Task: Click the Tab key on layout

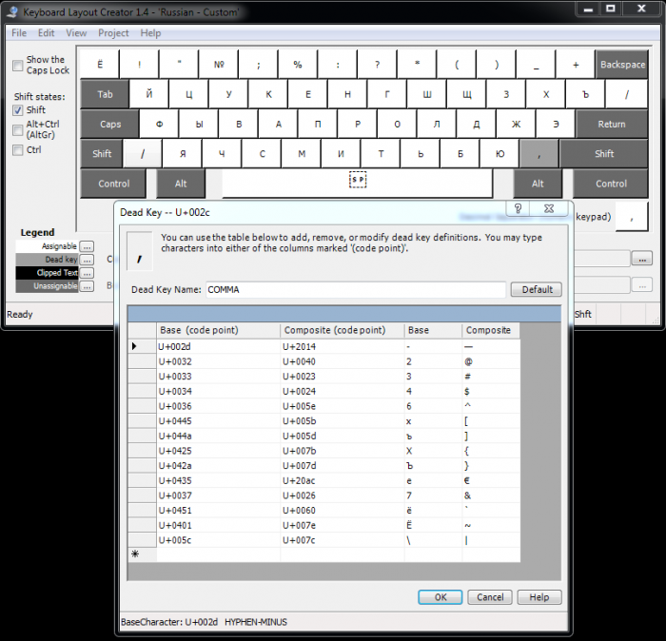Action: tap(105, 94)
